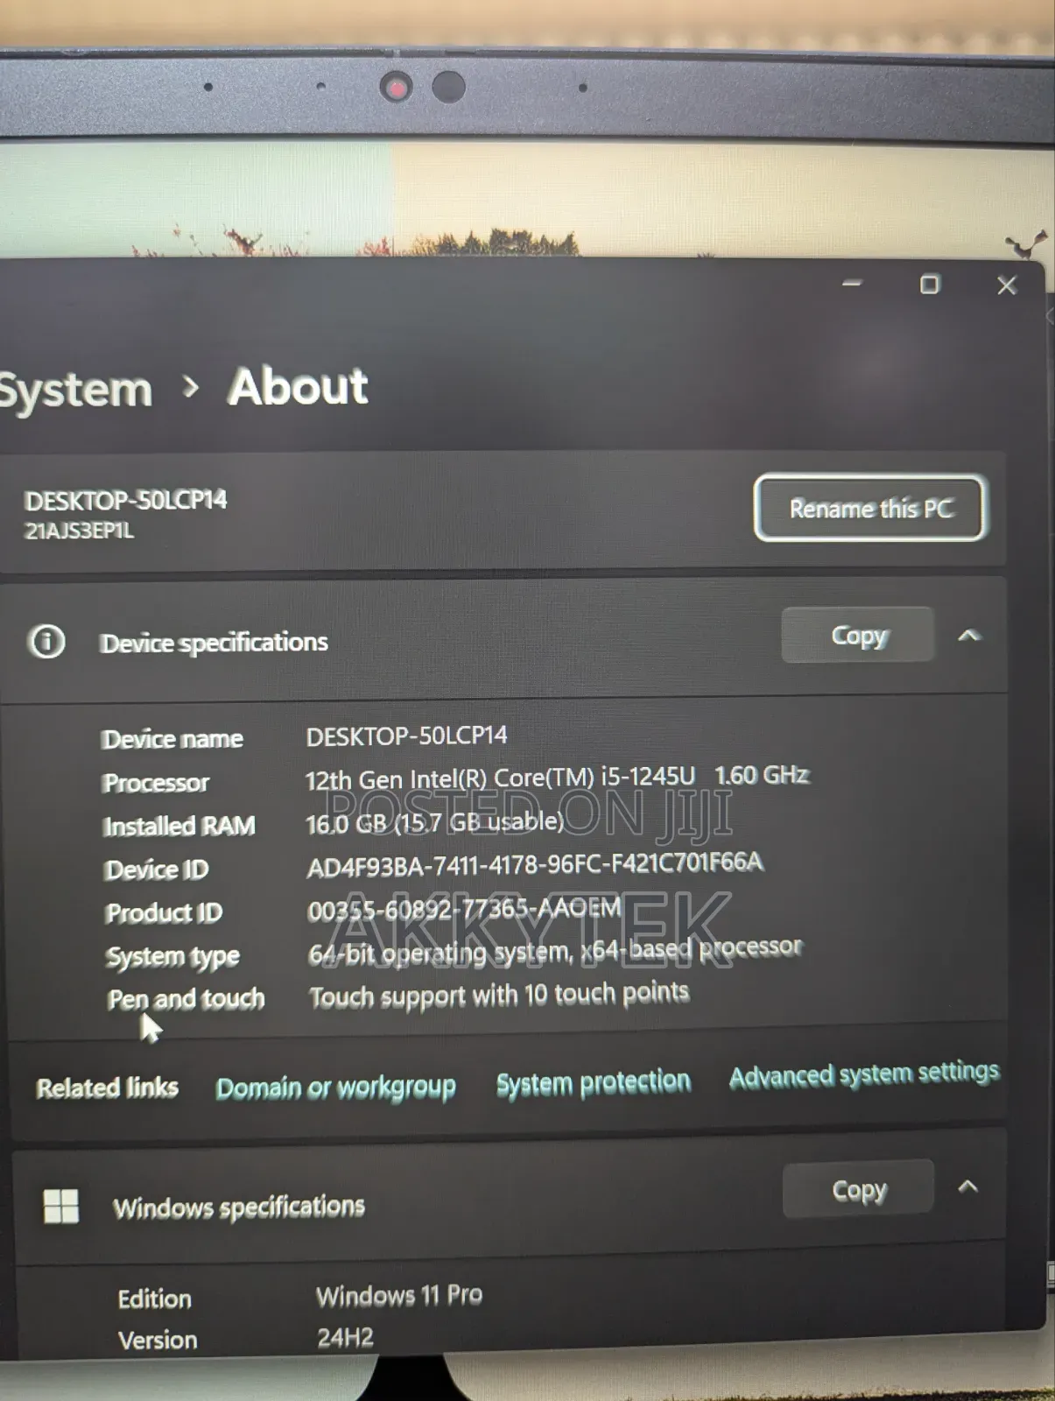1055x1401 pixels.
Task: Click the Installed RAM label
Action: pyautogui.click(x=179, y=827)
